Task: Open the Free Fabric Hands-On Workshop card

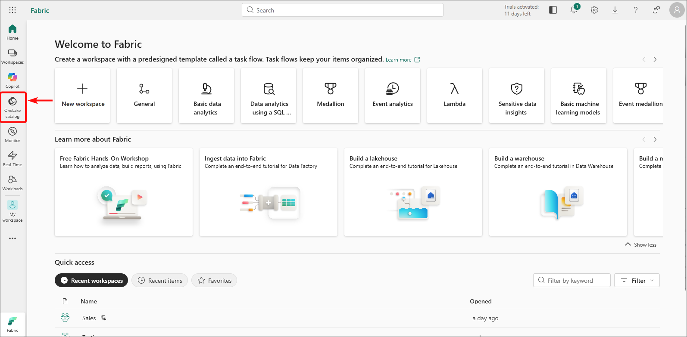Action: [124, 192]
